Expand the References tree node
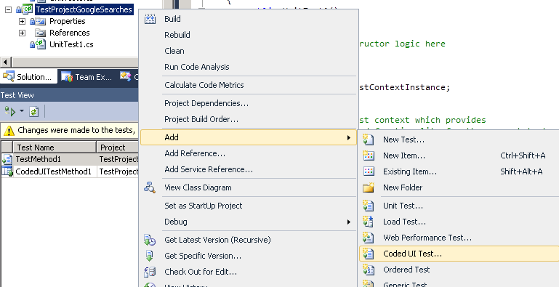Viewport: 559px width, 287px height. pos(22,33)
